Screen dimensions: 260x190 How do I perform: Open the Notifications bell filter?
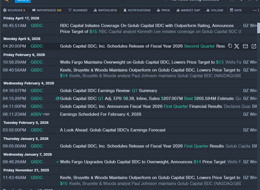pos(137,10)
